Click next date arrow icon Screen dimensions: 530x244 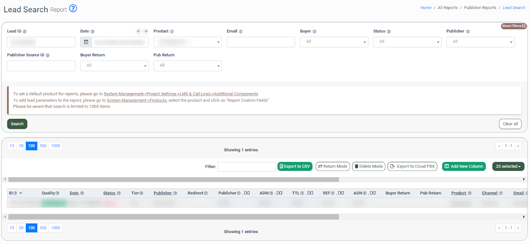pyautogui.click(x=145, y=31)
